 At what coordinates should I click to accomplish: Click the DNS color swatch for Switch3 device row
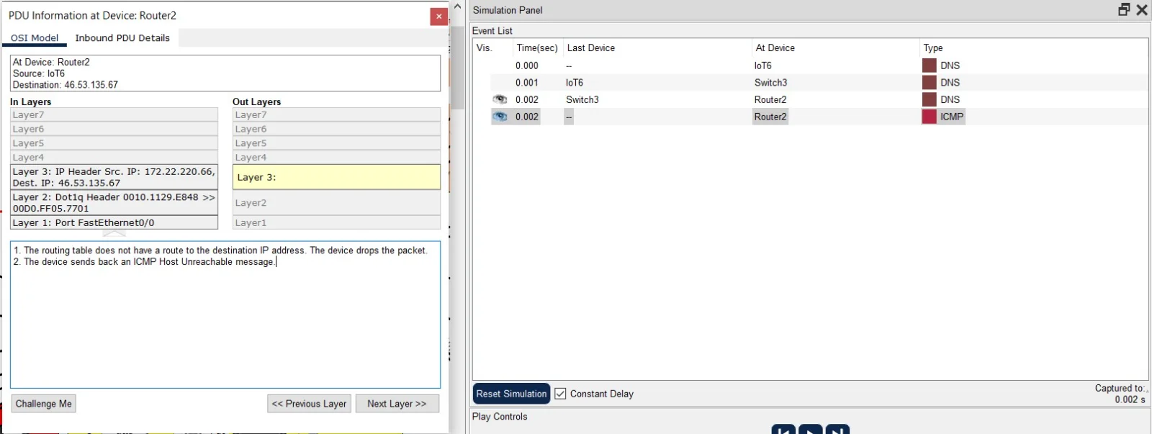pos(930,83)
